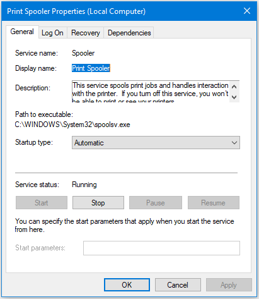259x299 pixels.
Task: Click the Running service status text
Action: click(84, 185)
